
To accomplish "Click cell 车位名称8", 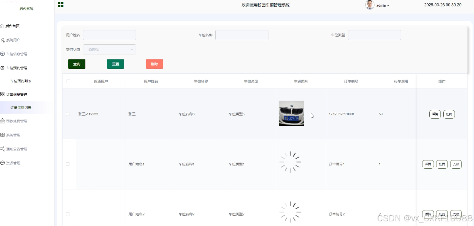I will (x=186, y=114).
